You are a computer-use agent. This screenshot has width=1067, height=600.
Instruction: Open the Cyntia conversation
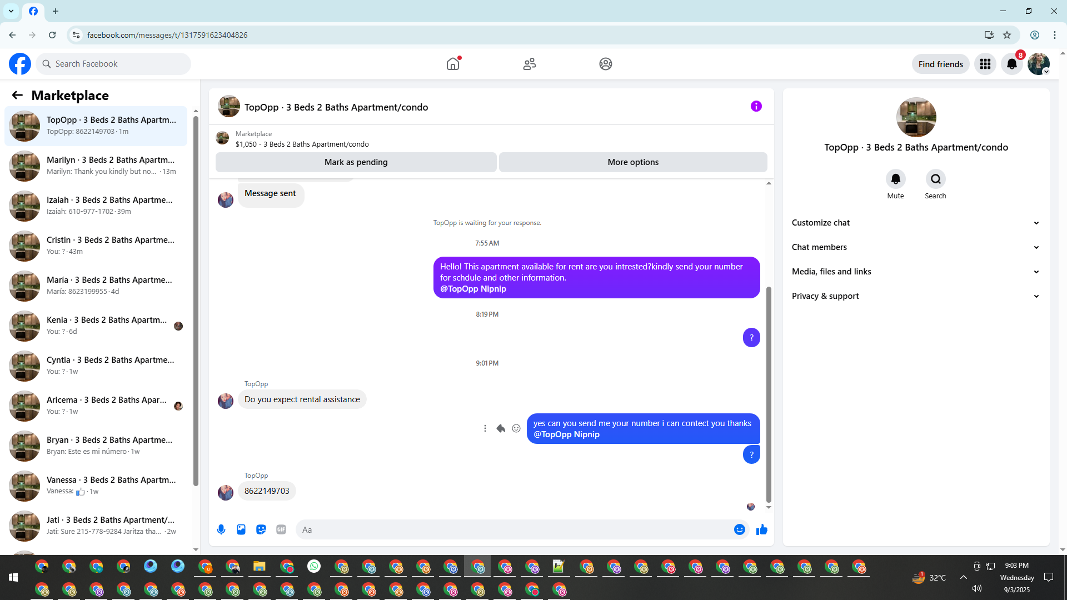(96, 366)
